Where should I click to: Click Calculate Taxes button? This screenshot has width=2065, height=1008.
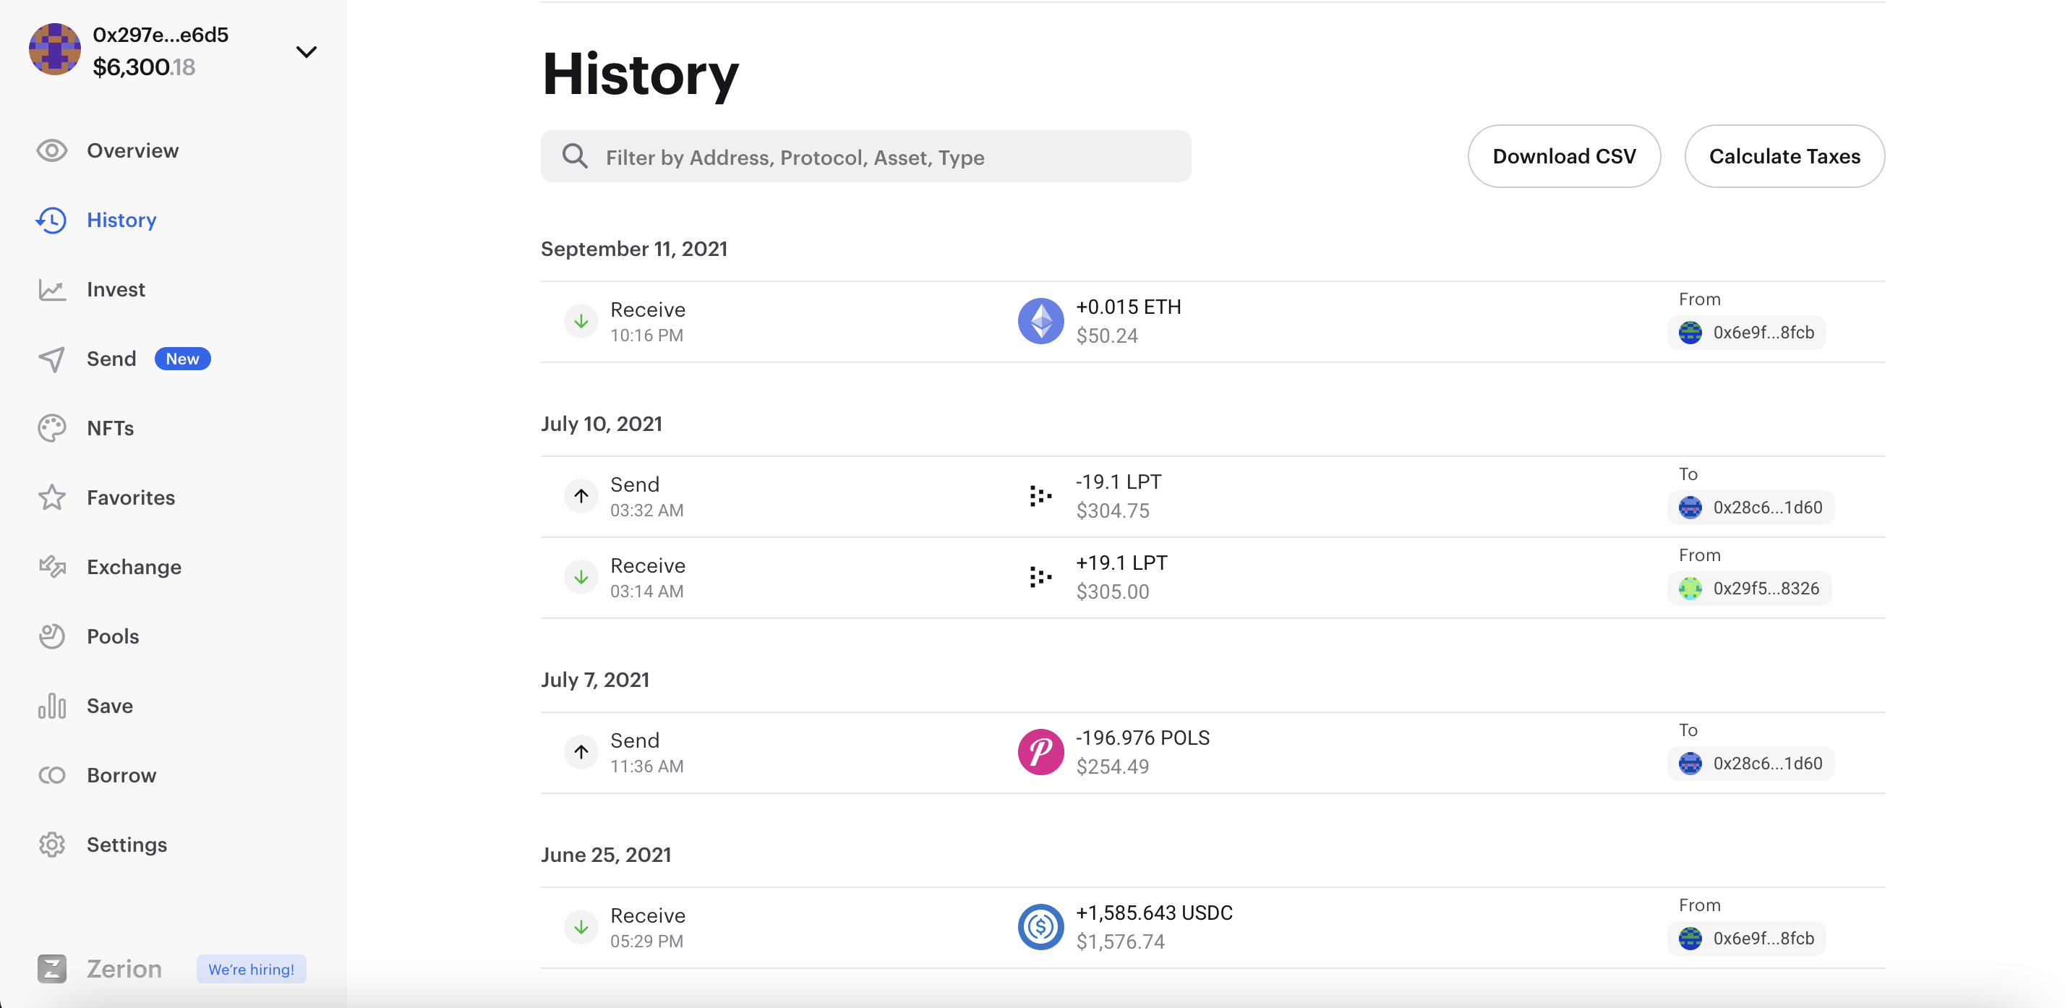click(1784, 156)
